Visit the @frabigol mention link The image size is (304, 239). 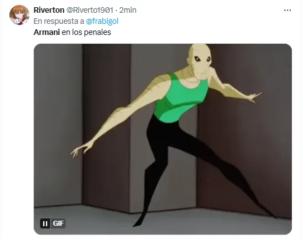102,21
